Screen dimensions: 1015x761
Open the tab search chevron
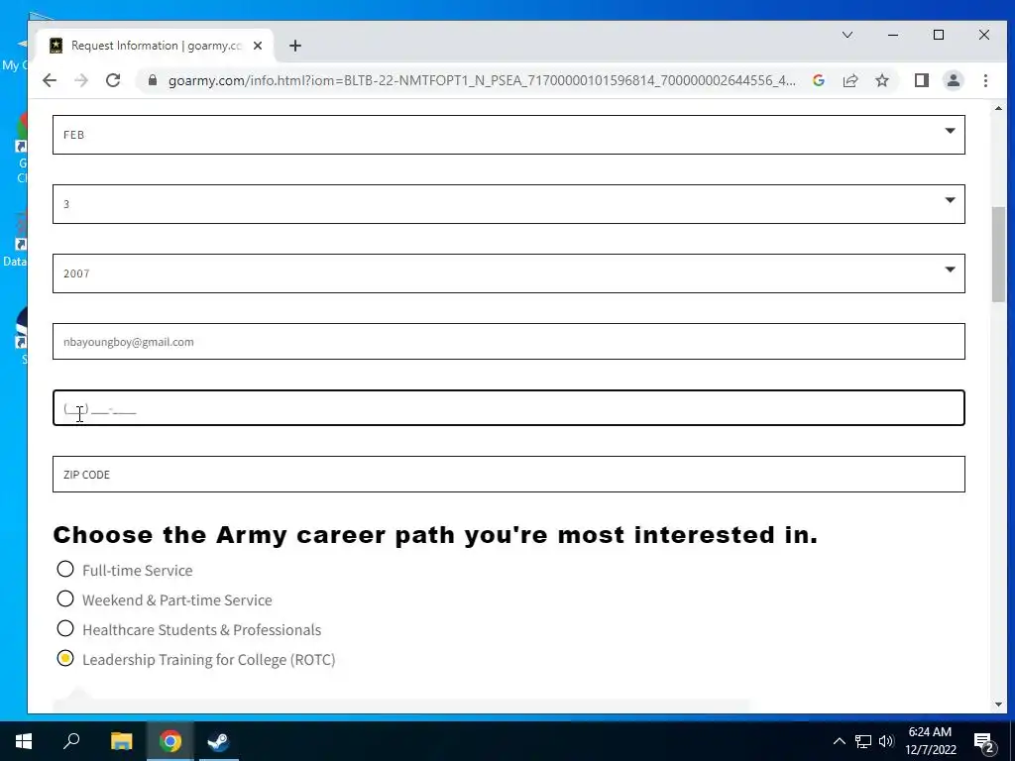click(x=846, y=35)
